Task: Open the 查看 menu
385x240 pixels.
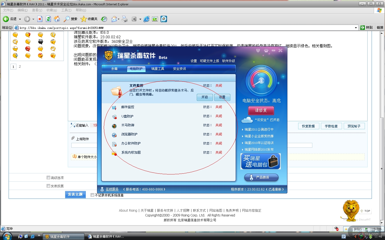Action: click(x=37, y=10)
